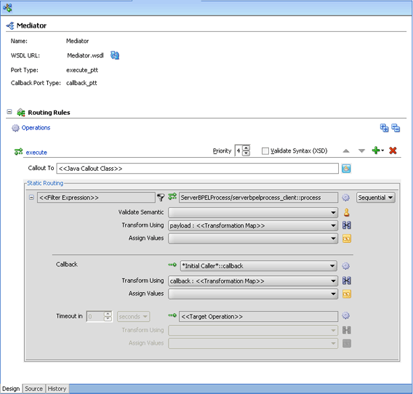Click the callback Assign Values icon
Screen dimensions: 413x394
coord(346,294)
